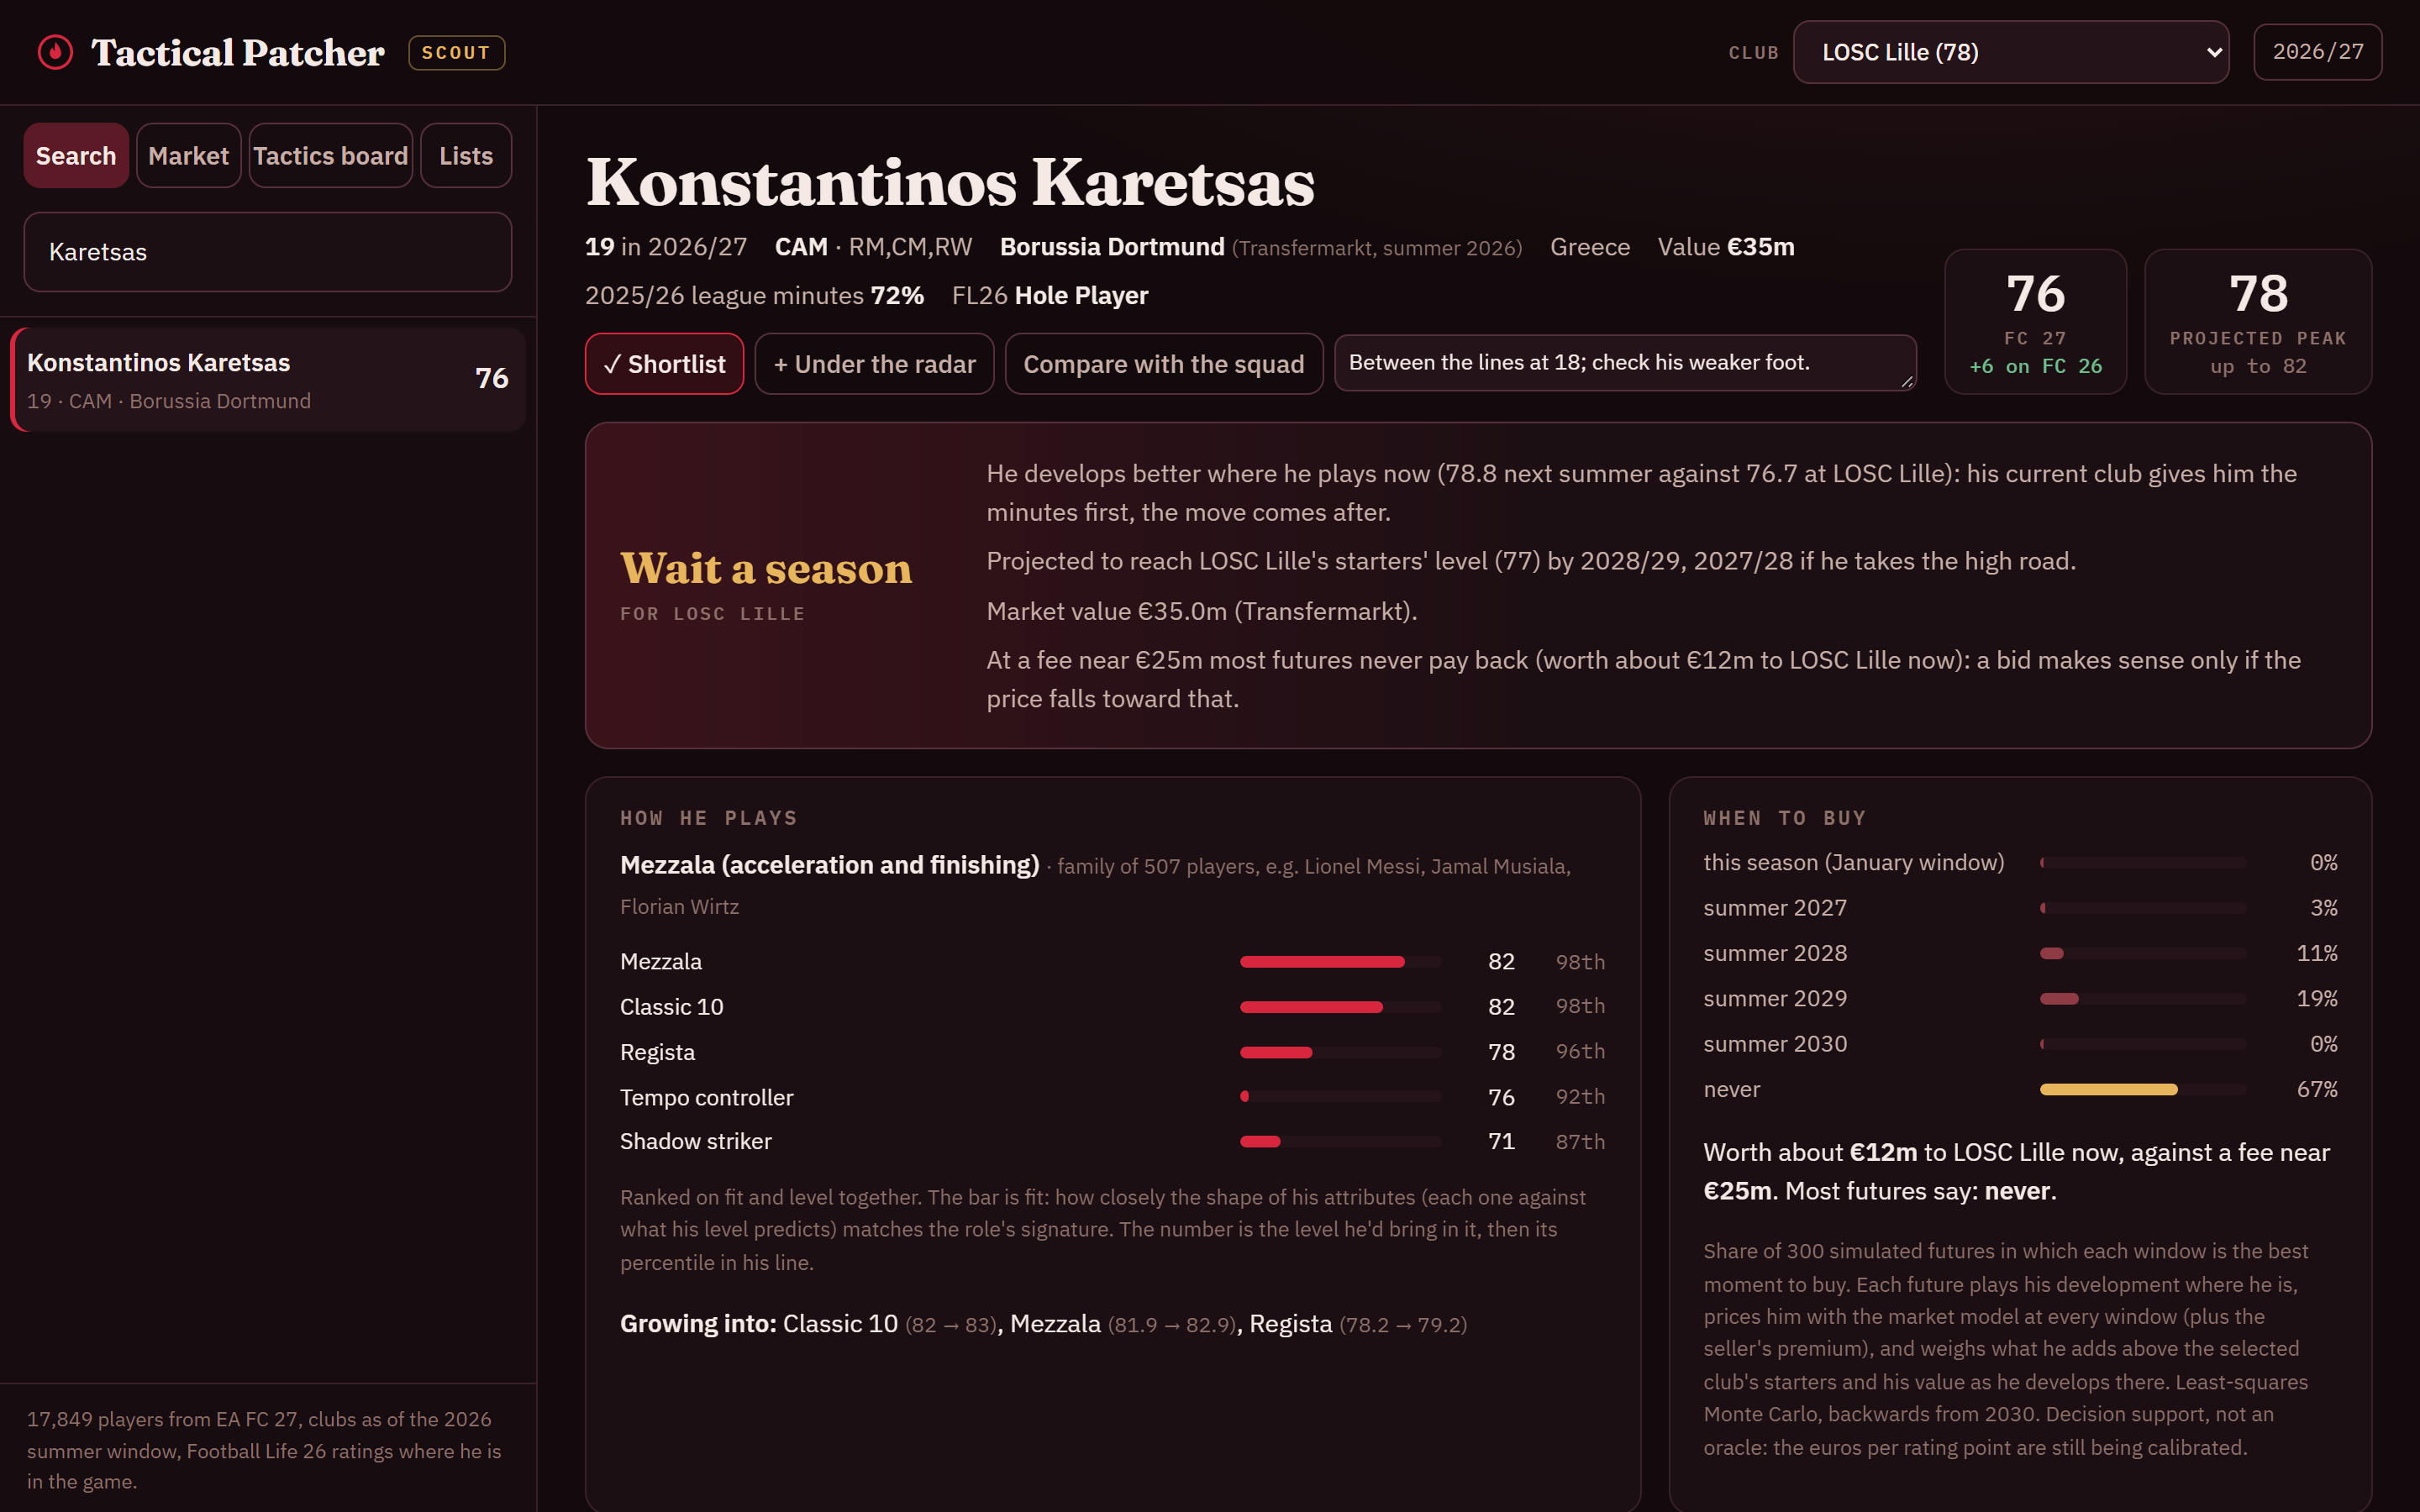Click the 2025/26 league minutes 72% text

[x=754, y=296]
